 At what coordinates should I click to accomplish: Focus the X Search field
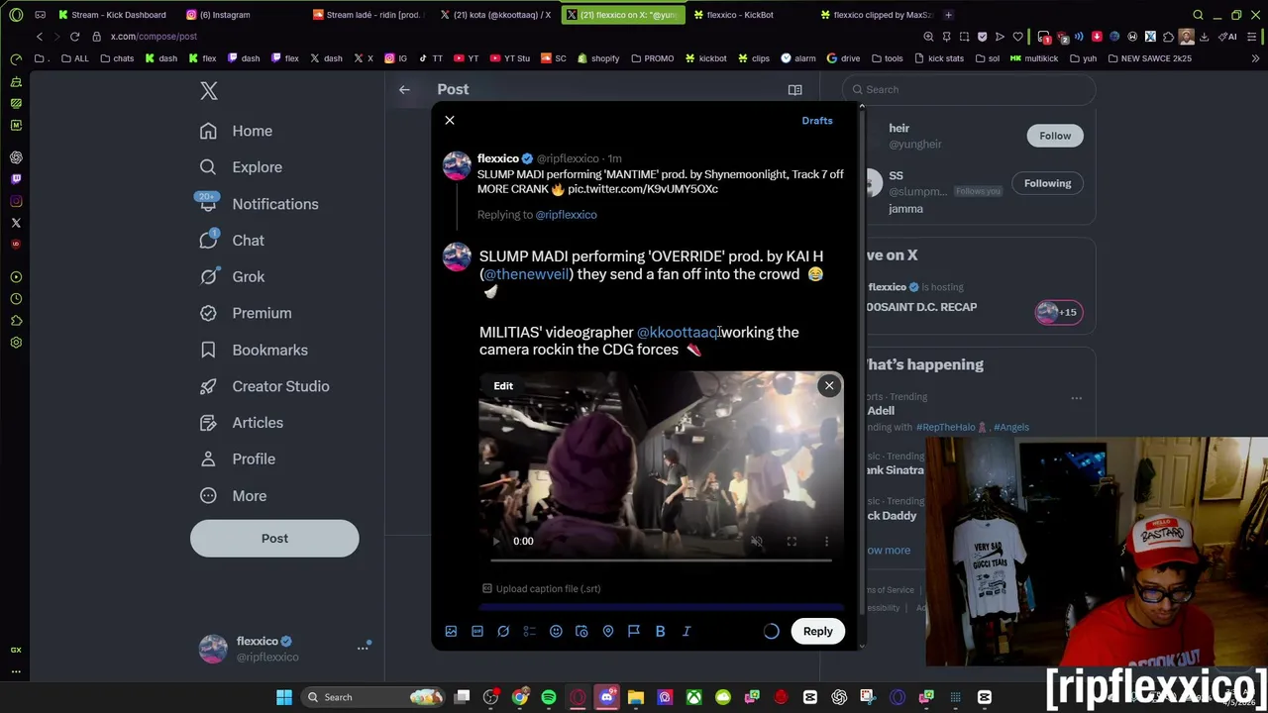(970, 89)
